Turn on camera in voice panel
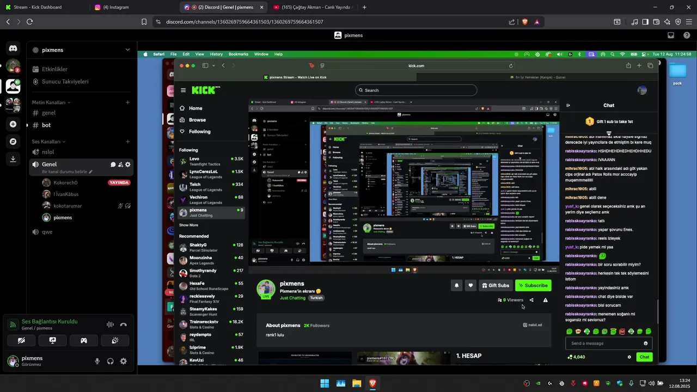 point(21,340)
